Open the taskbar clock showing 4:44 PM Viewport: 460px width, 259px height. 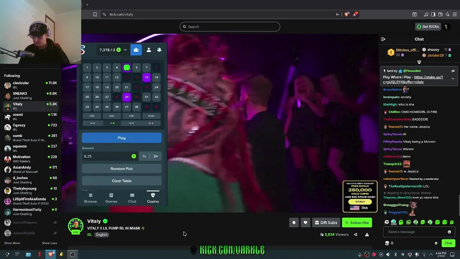(440, 255)
